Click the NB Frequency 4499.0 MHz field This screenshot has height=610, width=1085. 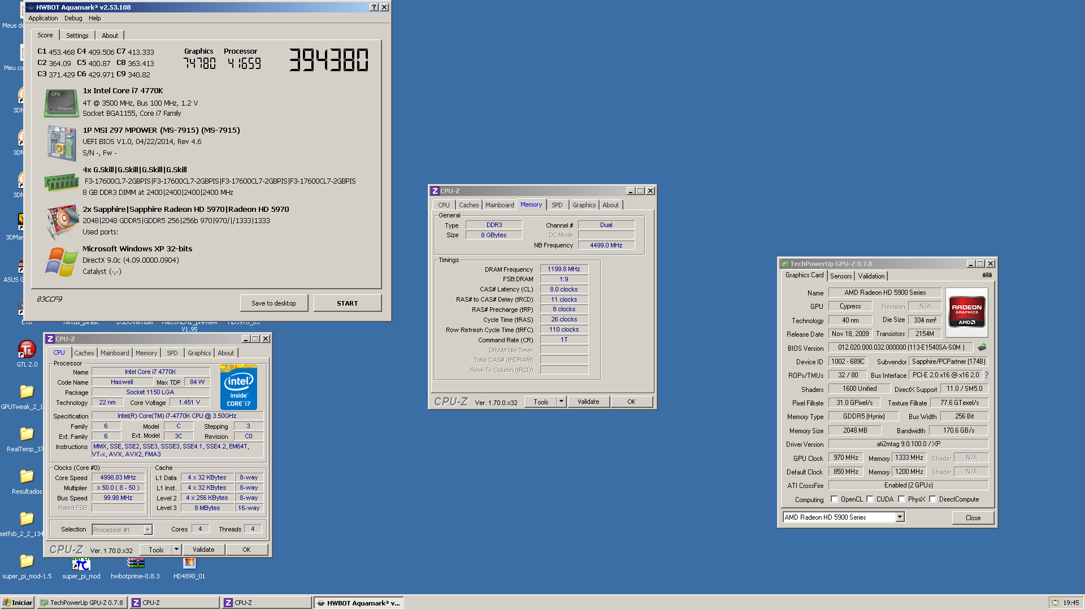[x=606, y=245]
